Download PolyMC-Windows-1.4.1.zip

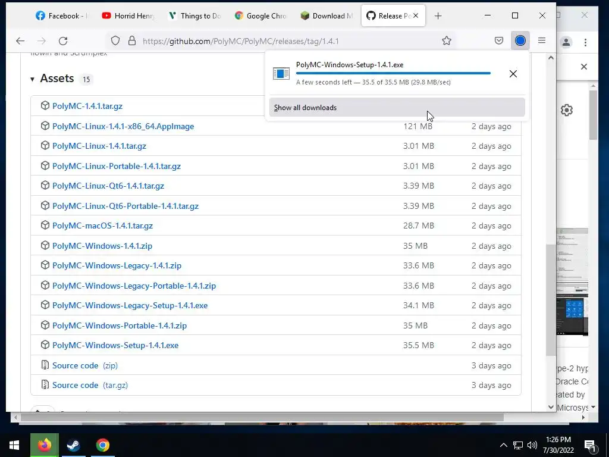coord(102,246)
